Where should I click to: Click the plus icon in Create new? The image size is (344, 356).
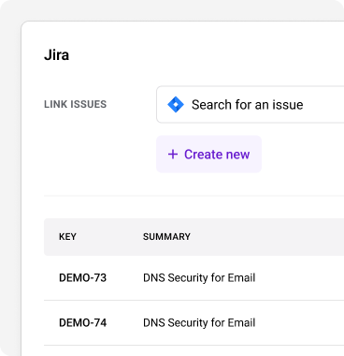pyautogui.click(x=173, y=155)
